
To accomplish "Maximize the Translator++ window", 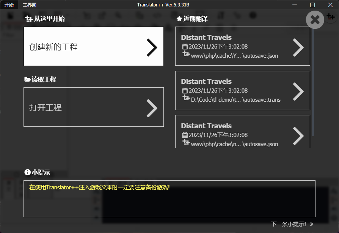I will [x=312, y=5].
